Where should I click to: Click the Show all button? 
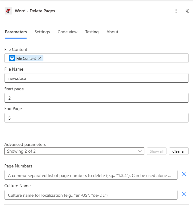click(x=157, y=151)
